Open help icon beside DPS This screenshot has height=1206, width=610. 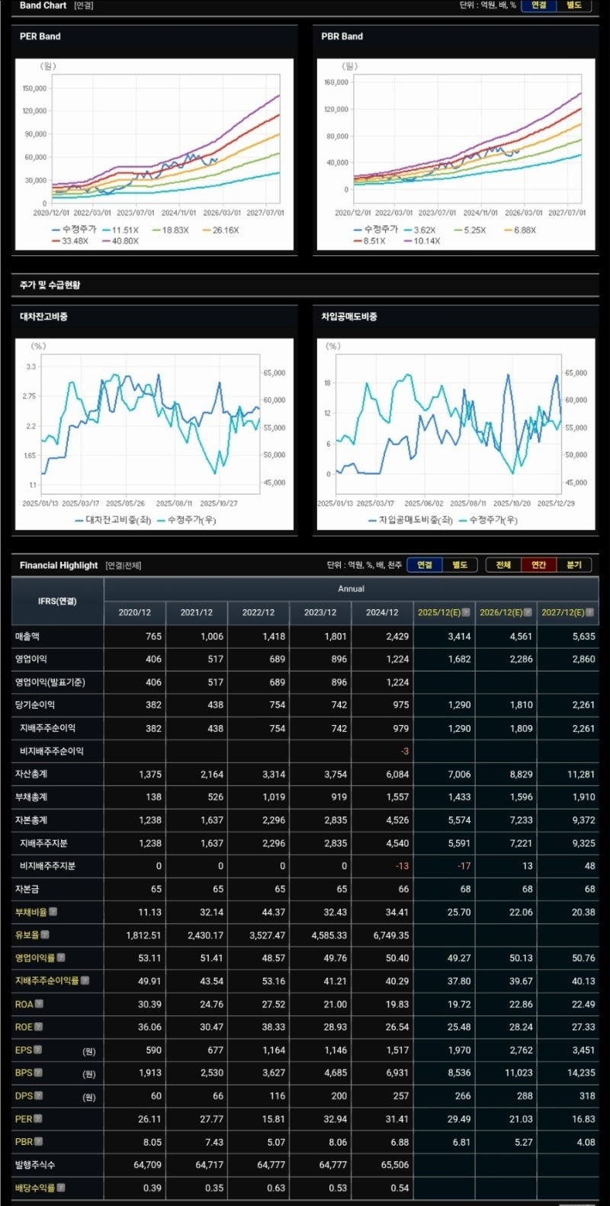click(38, 1095)
